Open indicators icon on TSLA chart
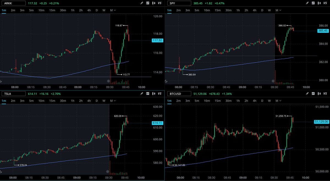The image size is (330, 181). [148, 94]
